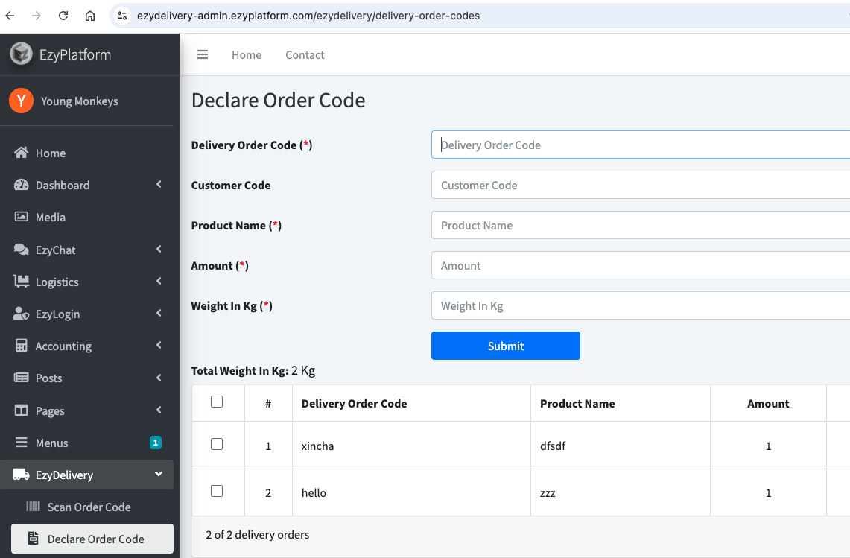Open Media from the sidebar image icon
Viewport: 850px width, 558px height.
click(22, 218)
